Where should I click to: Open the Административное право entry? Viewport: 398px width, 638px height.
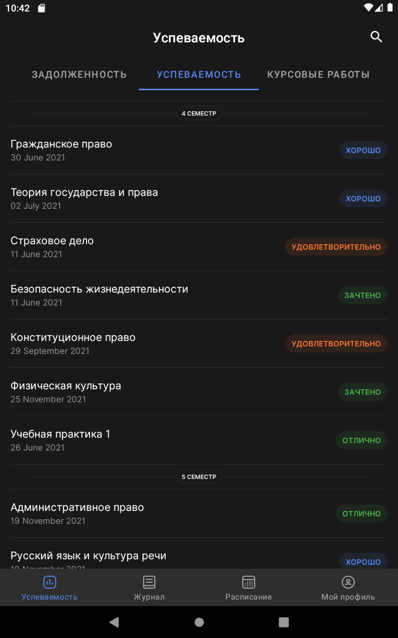[x=199, y=513]
